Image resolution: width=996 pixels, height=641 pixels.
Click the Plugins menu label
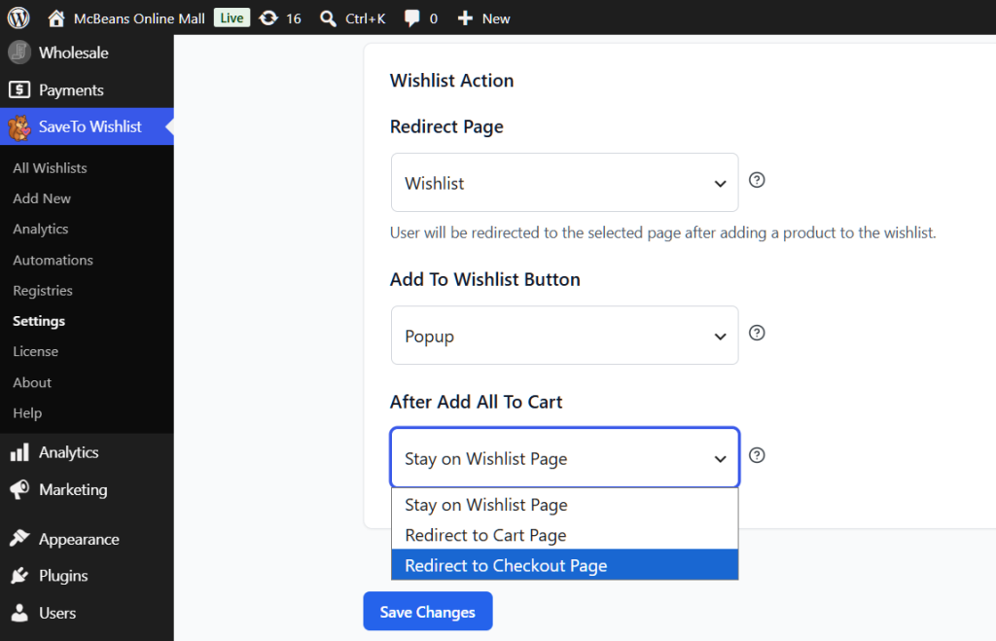point(63,576)
